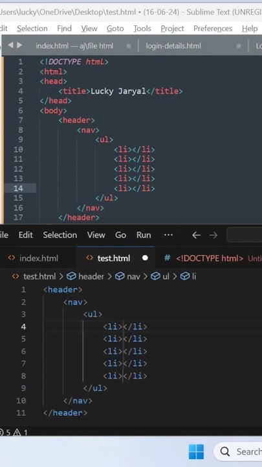Viewport: 262px width, 467px height.
Task: Click Lucky Jaryal title text in Sublime
Action: point(118,91)
